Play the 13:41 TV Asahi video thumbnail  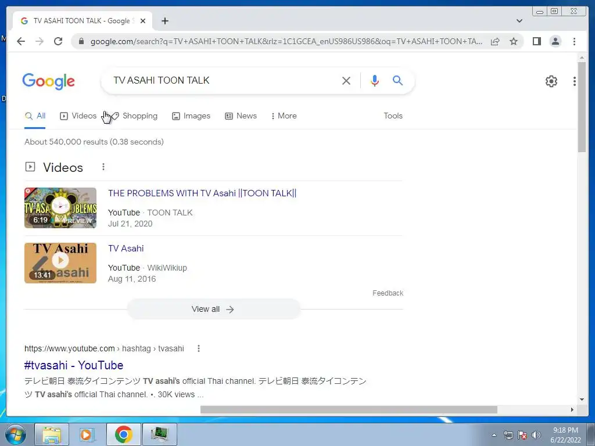60,263
